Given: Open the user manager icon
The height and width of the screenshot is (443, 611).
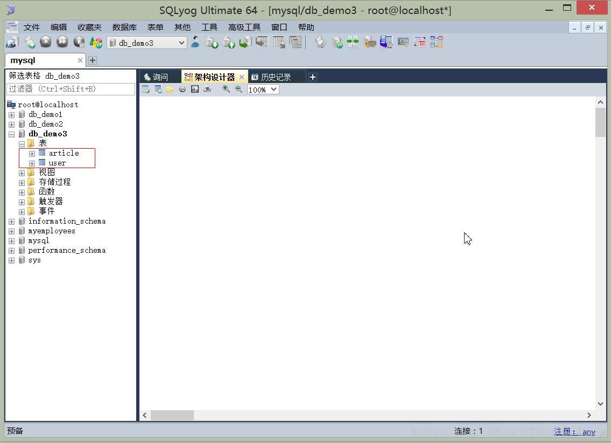Looking at the screenshot, I should coord(195,42).
